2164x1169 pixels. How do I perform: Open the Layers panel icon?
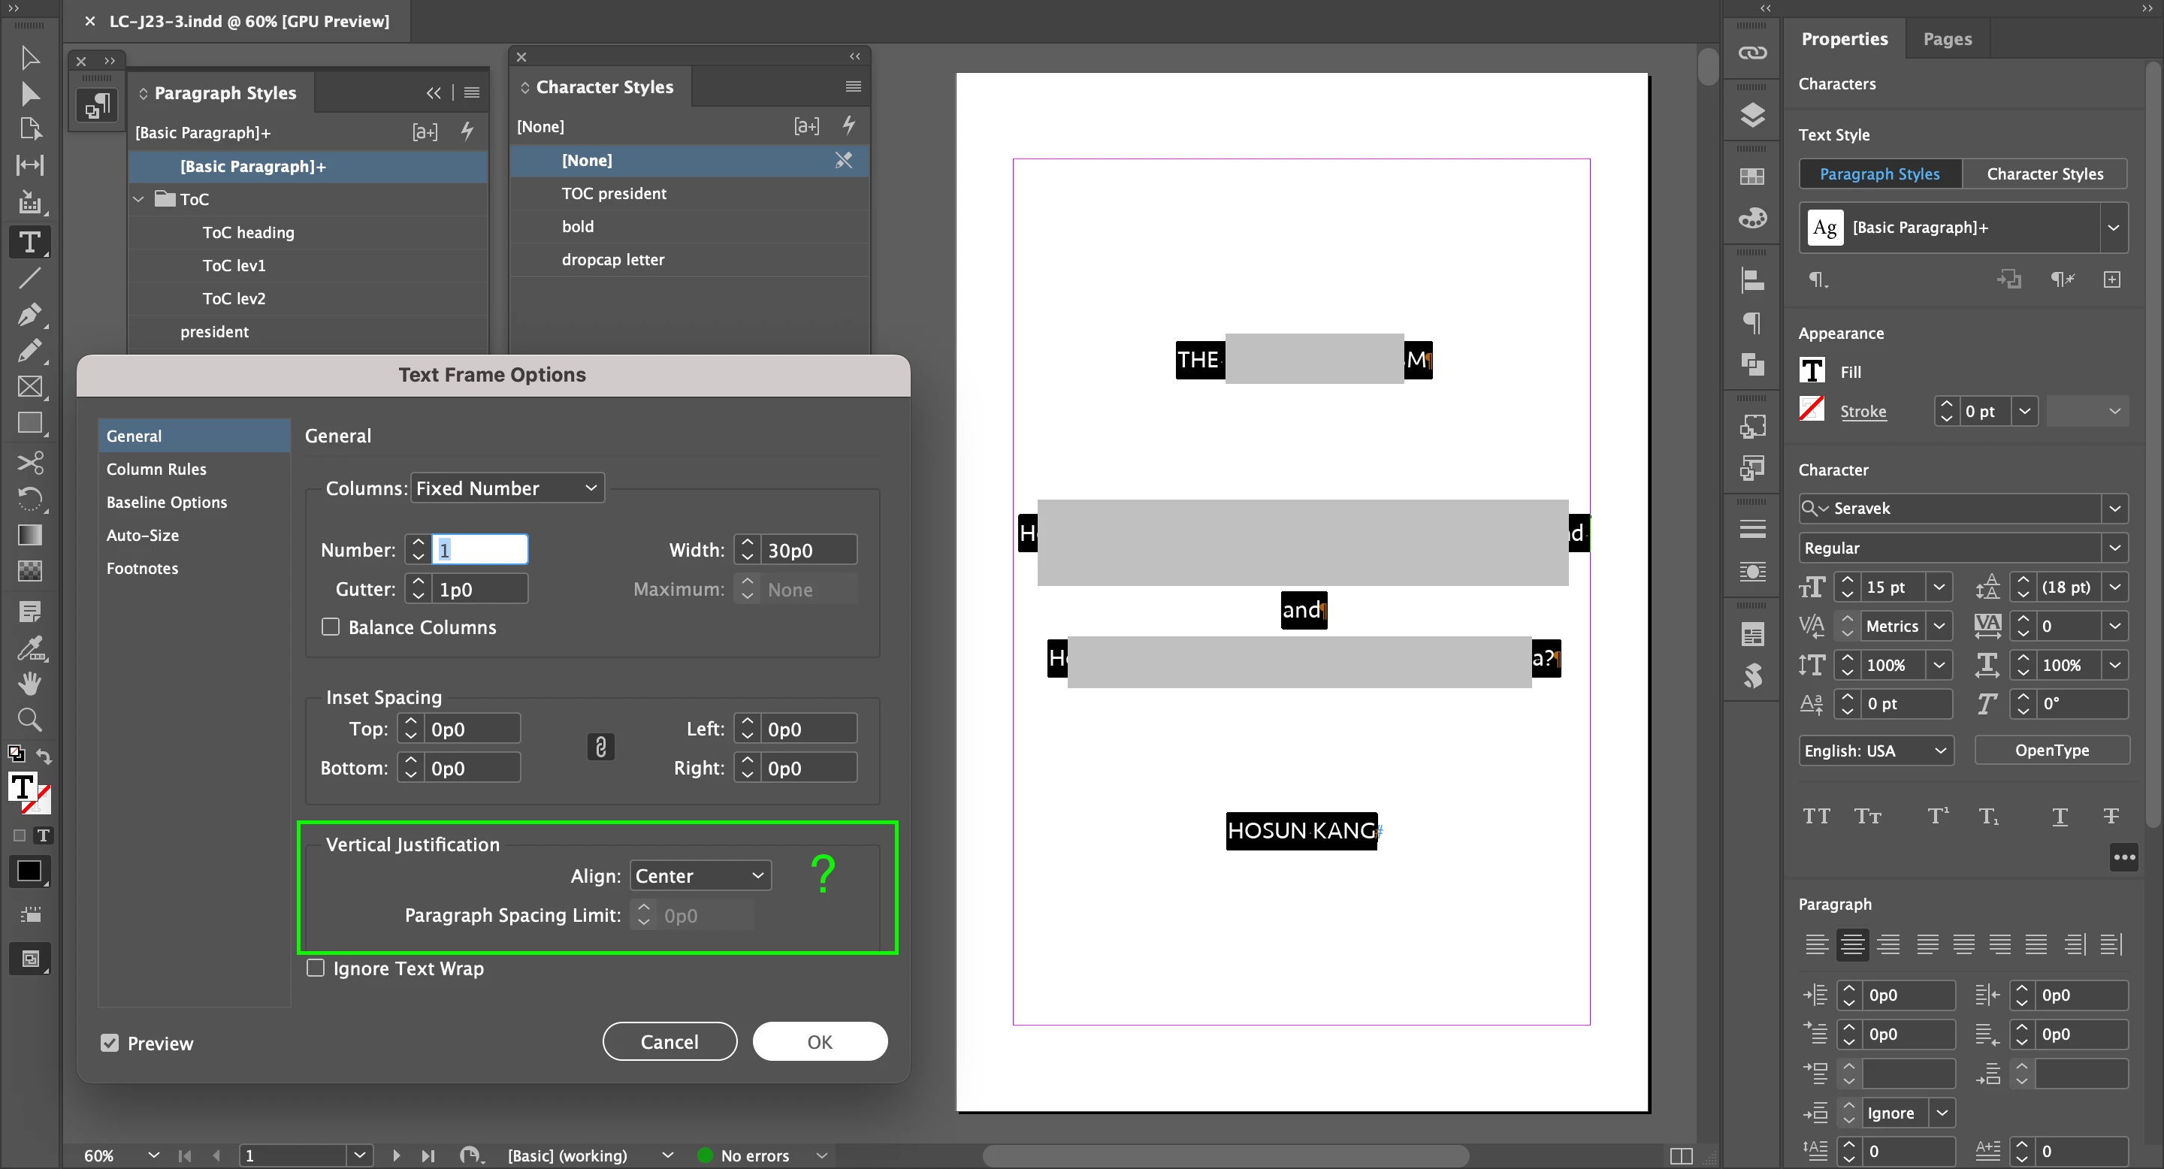[1751, 114]
